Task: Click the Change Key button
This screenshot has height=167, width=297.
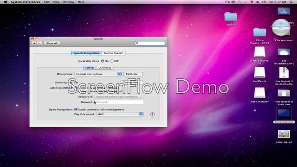Action: [131, 83]
